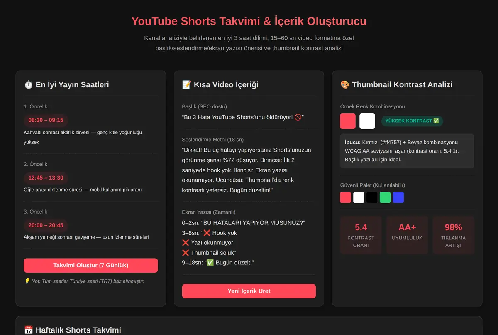Click the '3. Öncelik' label
The height and width of the screenshot is (335, 498).
(36, 212)
